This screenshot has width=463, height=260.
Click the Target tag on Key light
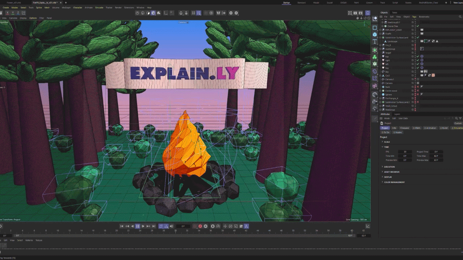point(422,68)
